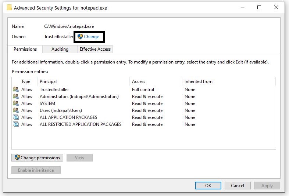Image resolution: width=289 pixels, height=196 pixels.
Task: Click the C:\Windows\notepad.exe path text
Action: (x=69, y=26)
